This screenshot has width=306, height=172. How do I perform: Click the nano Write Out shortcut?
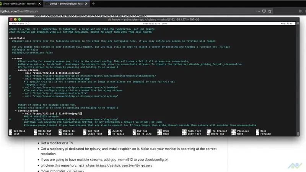coord(43,131)
